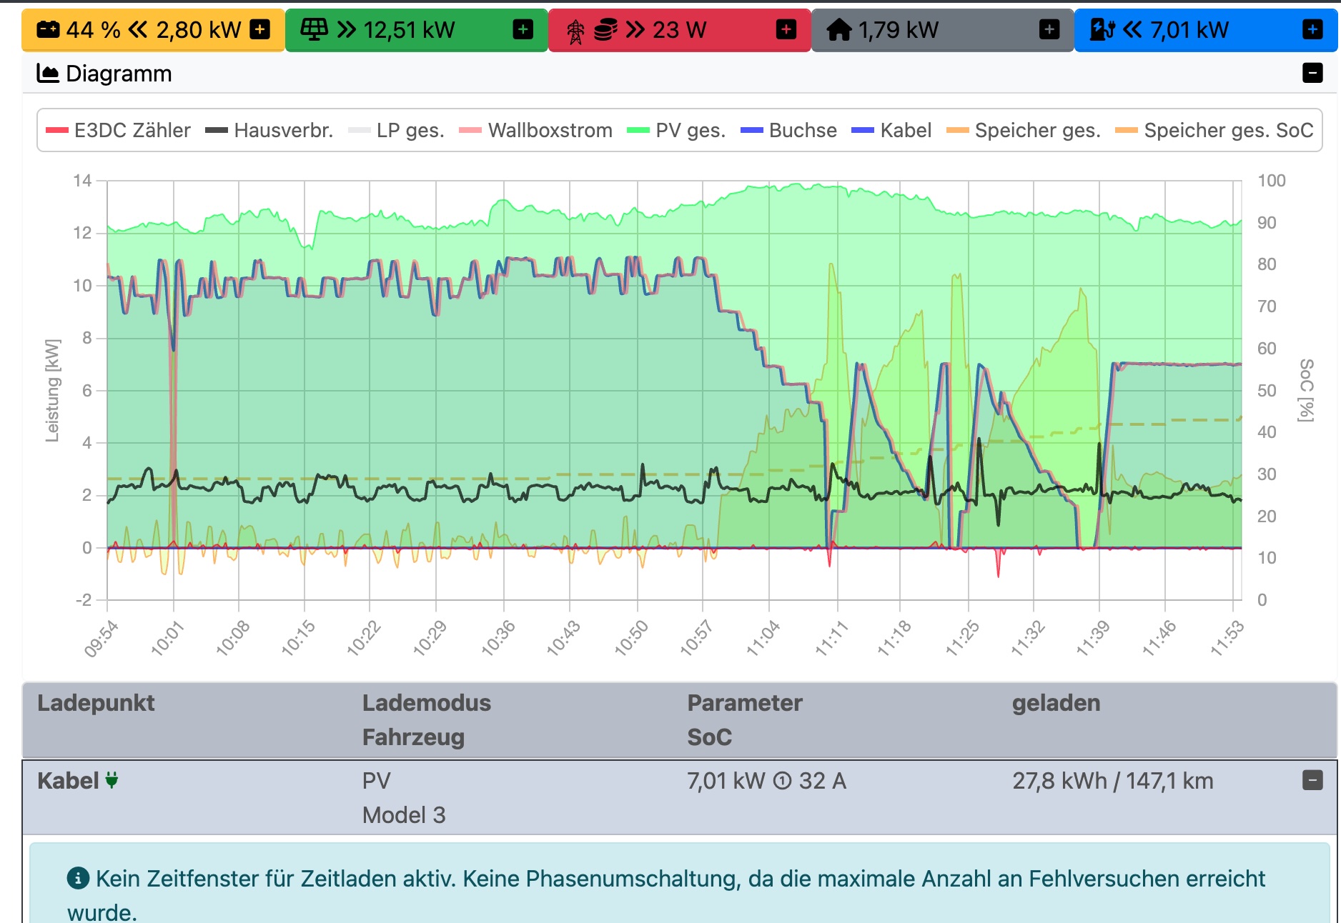
Task: Click the Ladepunkt column header
Action: click(x=96, y=703)
